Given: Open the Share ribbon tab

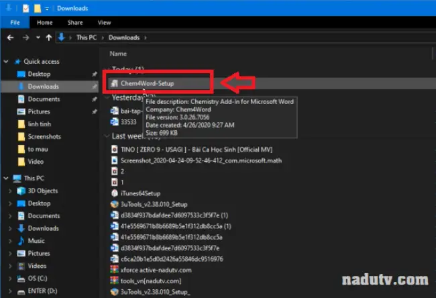Looking at the screenshot, I should click(75, 23).
